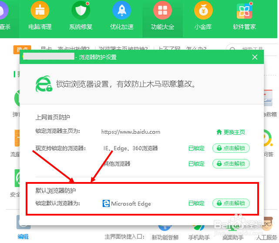Click 编辑 link at bottom left
The height and width of the screenshot is (243, 279).
click(x=23, y=237)
